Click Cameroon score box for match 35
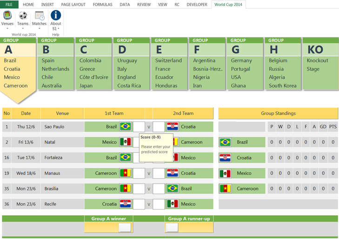Viewport: 339px width, 239px height. coord(139,189)
